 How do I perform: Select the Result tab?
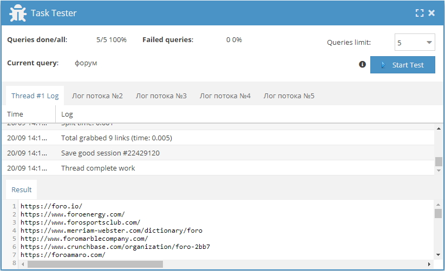(x=22, y=189)
